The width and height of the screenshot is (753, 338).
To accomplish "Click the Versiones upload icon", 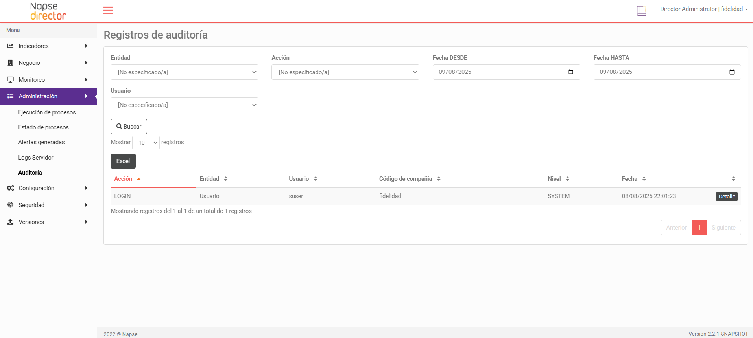I will (10, 222).
